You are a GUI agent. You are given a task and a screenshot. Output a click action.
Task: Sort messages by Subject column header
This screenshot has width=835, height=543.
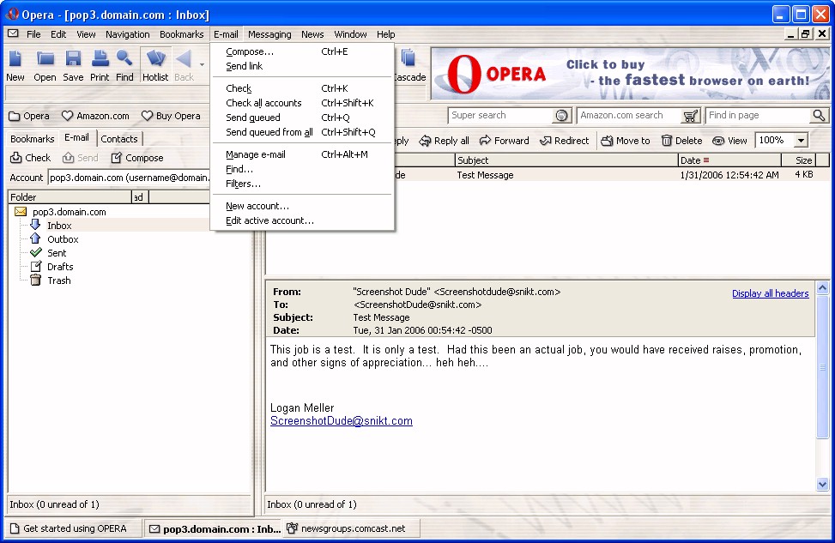click(566, 160)
